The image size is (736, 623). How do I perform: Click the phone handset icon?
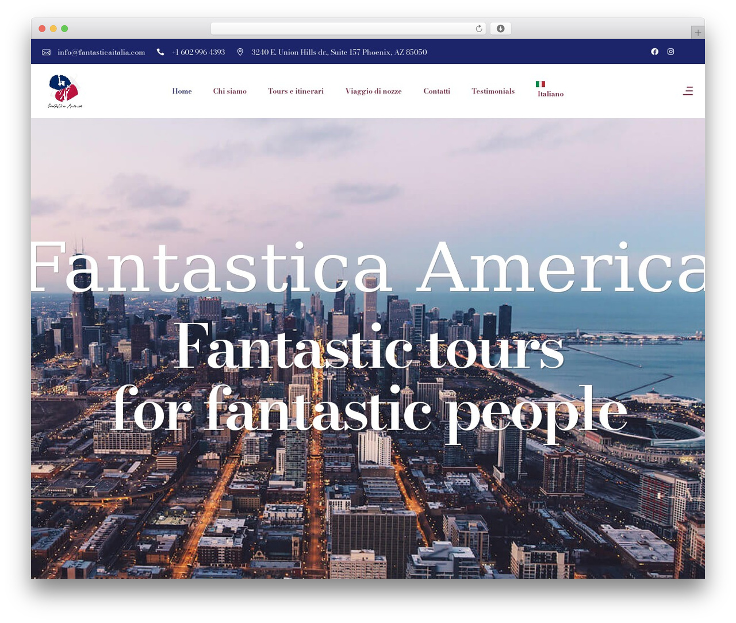(160, 52)
